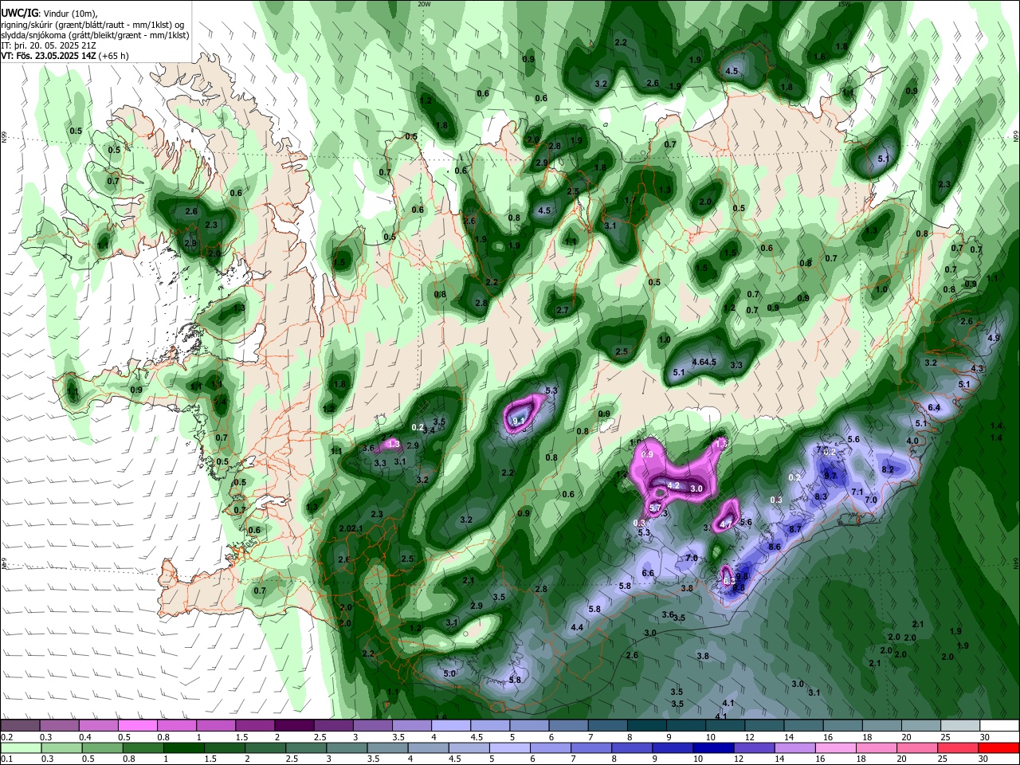Click the red 25–30 rain legend swatch
Image resolution: width=1020 pixels, height=765 pixels.
point(959,747)
